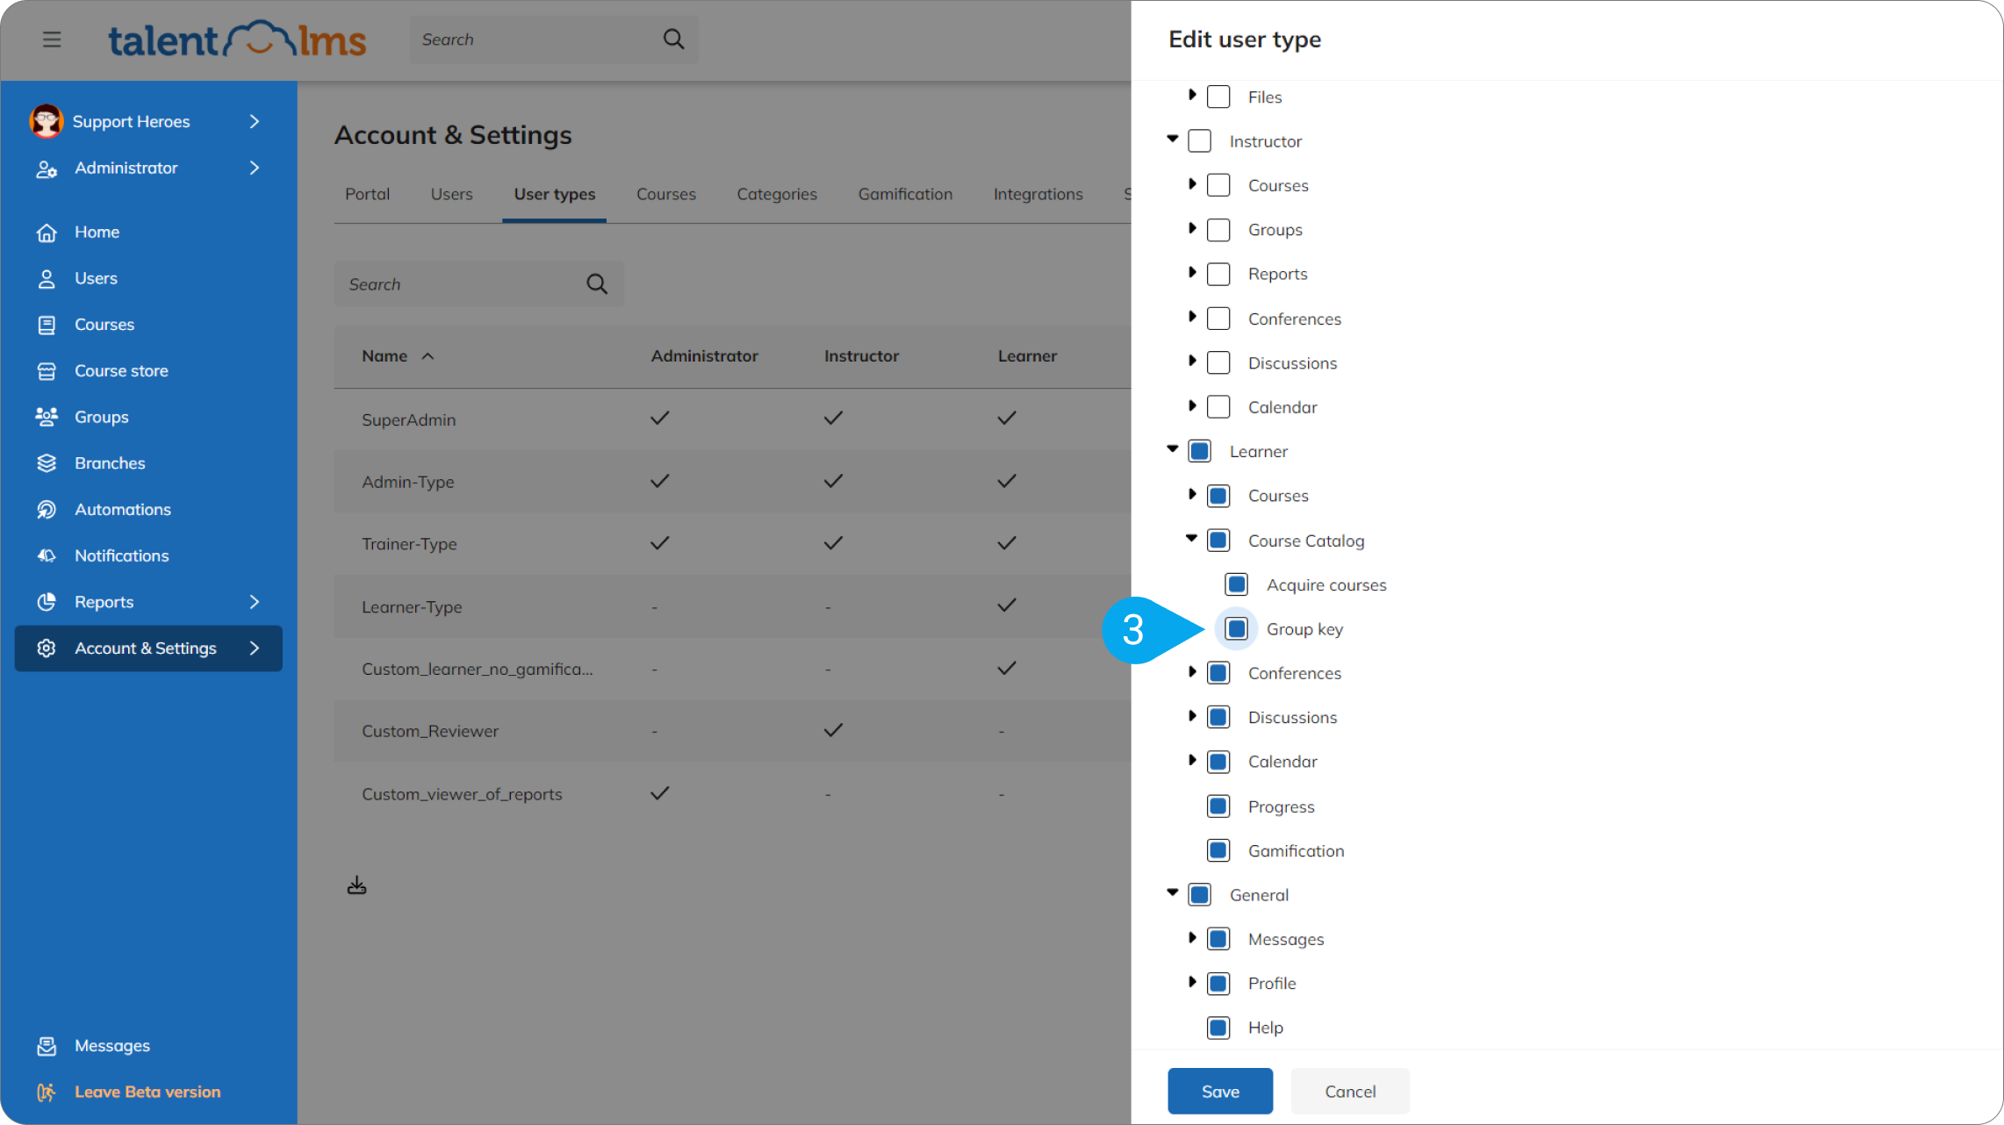Collapse the General section arrow
The width and height of the screenshot is (2004, 1125).
1173,893
